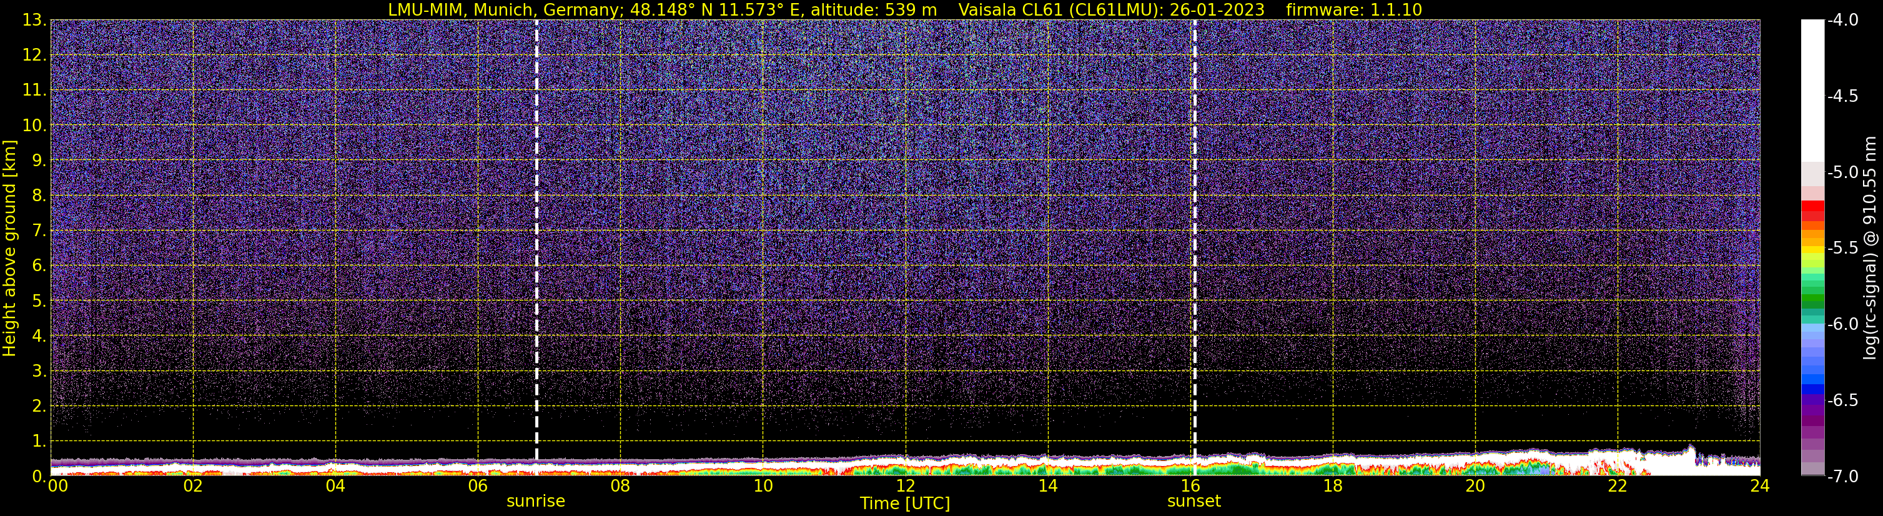Click the height axis tick '1.'
The height and width of the screenshot is (516, 1883).
39,440
